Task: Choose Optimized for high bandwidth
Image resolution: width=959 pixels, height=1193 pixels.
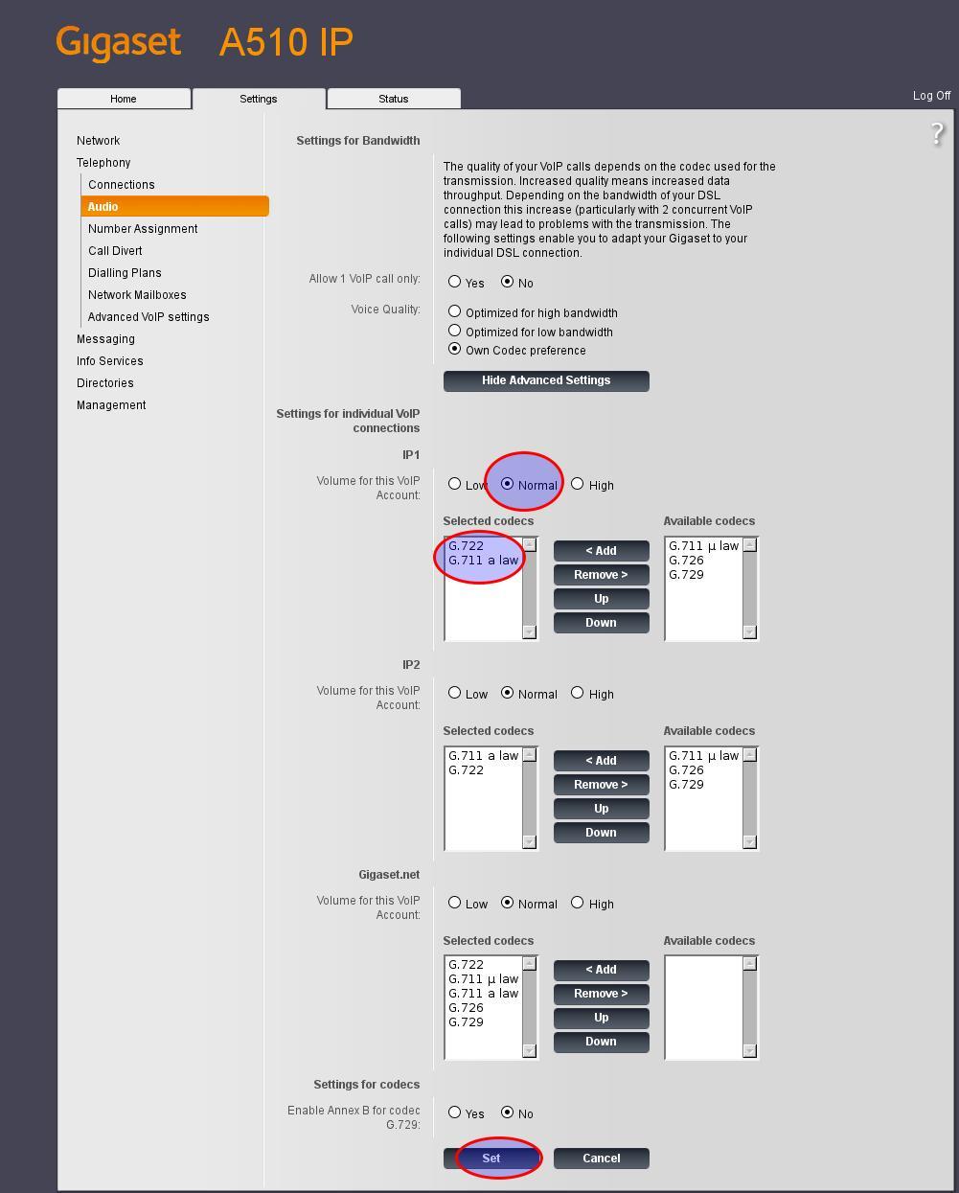Action: coord(455,311)
